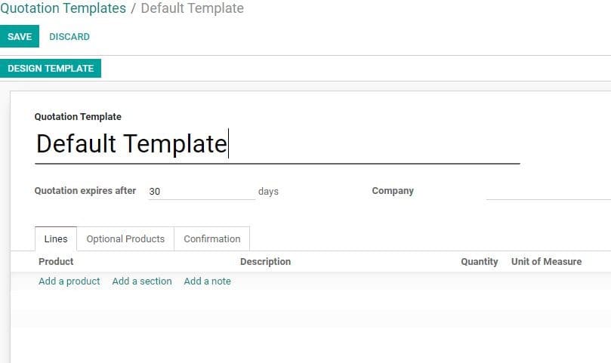611x363 pixels.
Task: Switch to the Optional Products tab
Action: coord(125,239)
